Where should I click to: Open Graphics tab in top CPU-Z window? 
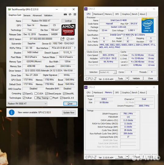coord(126,14)
